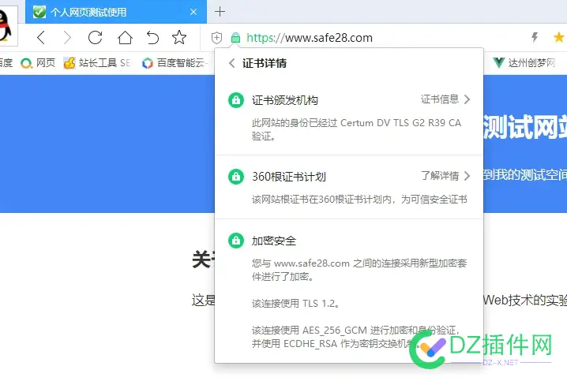Click the 站长工具 bookmark icon
This screenshot has width=567, height=381.
(69, 63)
